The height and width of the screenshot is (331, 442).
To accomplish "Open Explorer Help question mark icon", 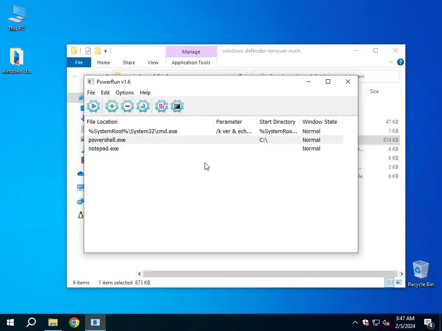I will point(400,62).
